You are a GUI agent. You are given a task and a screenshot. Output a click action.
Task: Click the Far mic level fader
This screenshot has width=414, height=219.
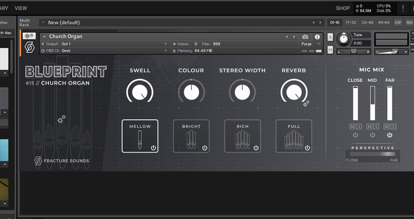[389, 103]
